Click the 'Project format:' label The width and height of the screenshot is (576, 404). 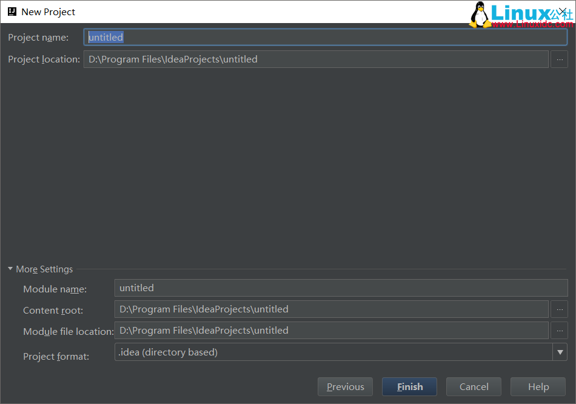56,356
